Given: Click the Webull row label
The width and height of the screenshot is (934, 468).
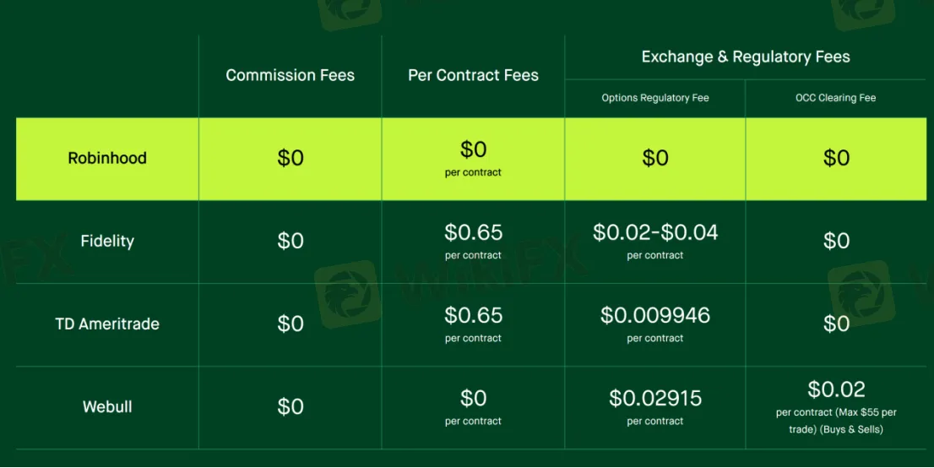Looking at the screenshot, I should click(107, 406).
